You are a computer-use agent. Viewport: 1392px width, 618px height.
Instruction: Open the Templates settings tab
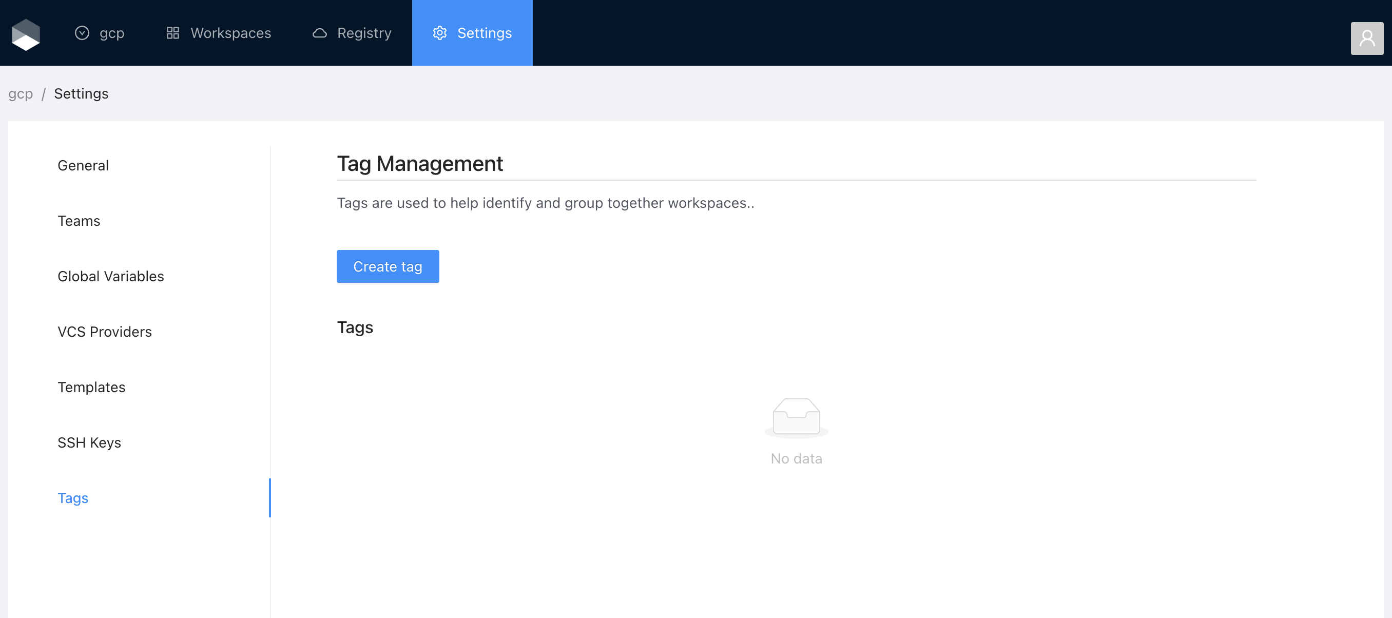pyautogui.click(x=91, y=387)
